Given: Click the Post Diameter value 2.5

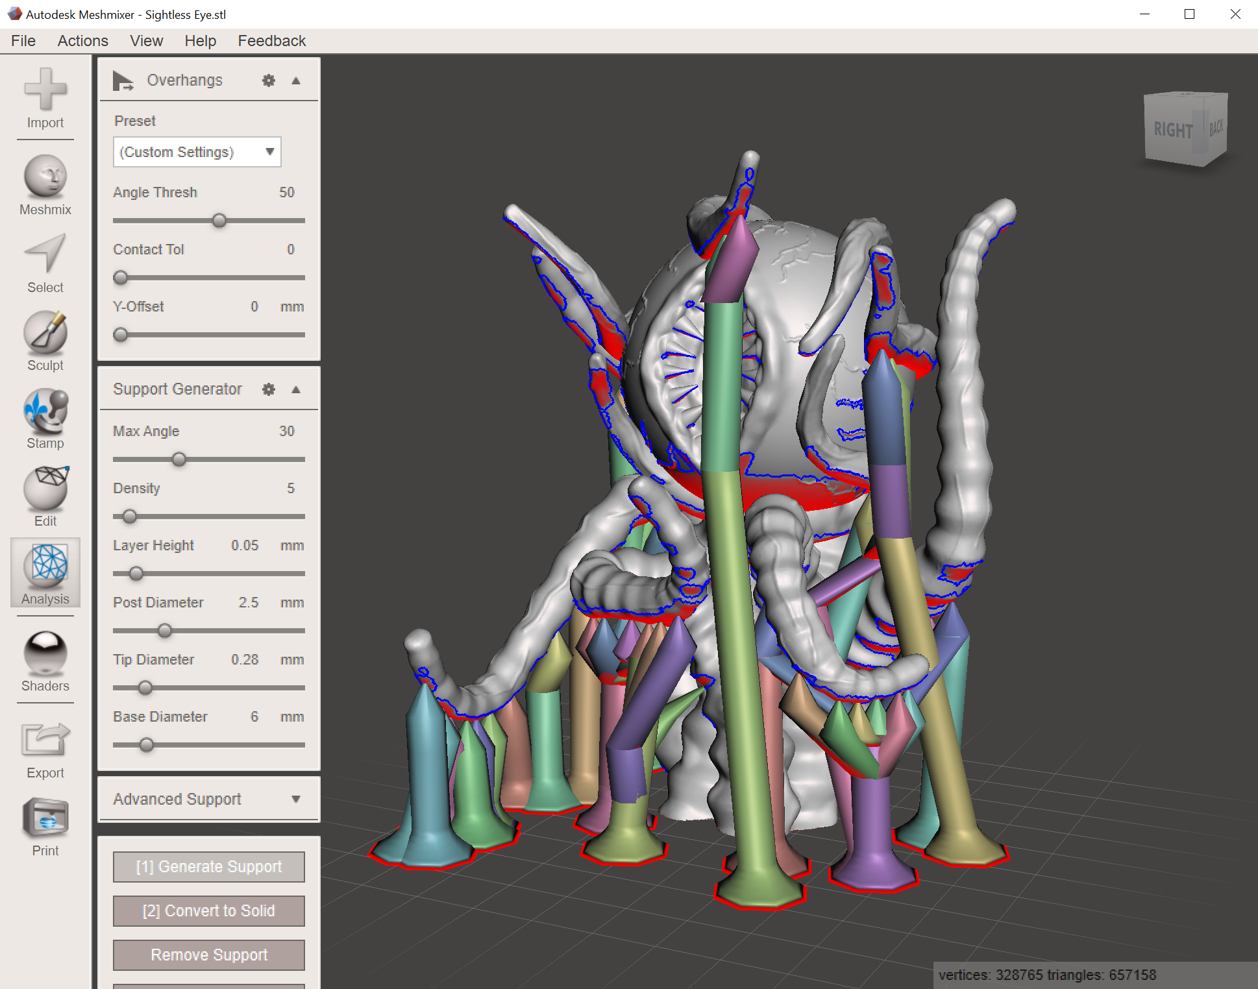Looking at the screenshot, I should pyautogui.click(x=249, y=602).
